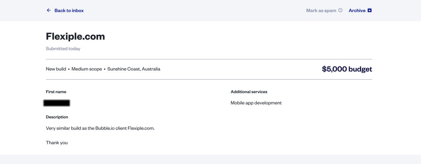Click the back arrow icon
Screen dimensions: 421x164
(x=49, y=11)
